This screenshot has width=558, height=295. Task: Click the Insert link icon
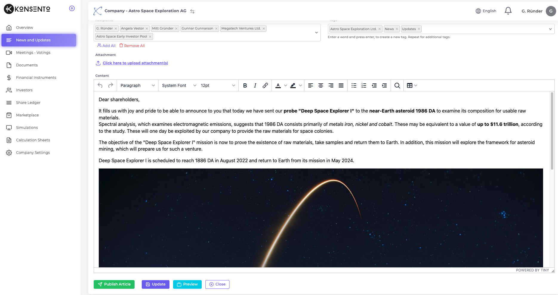265,85
